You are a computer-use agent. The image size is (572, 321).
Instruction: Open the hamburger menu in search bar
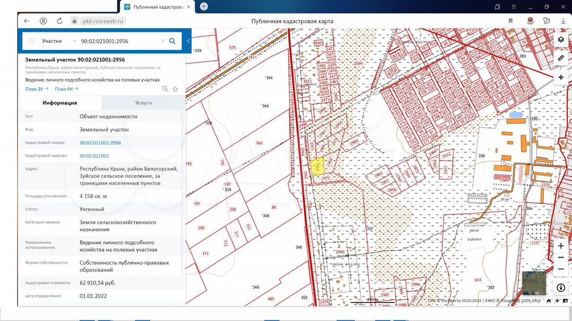(x=31, y=41)
